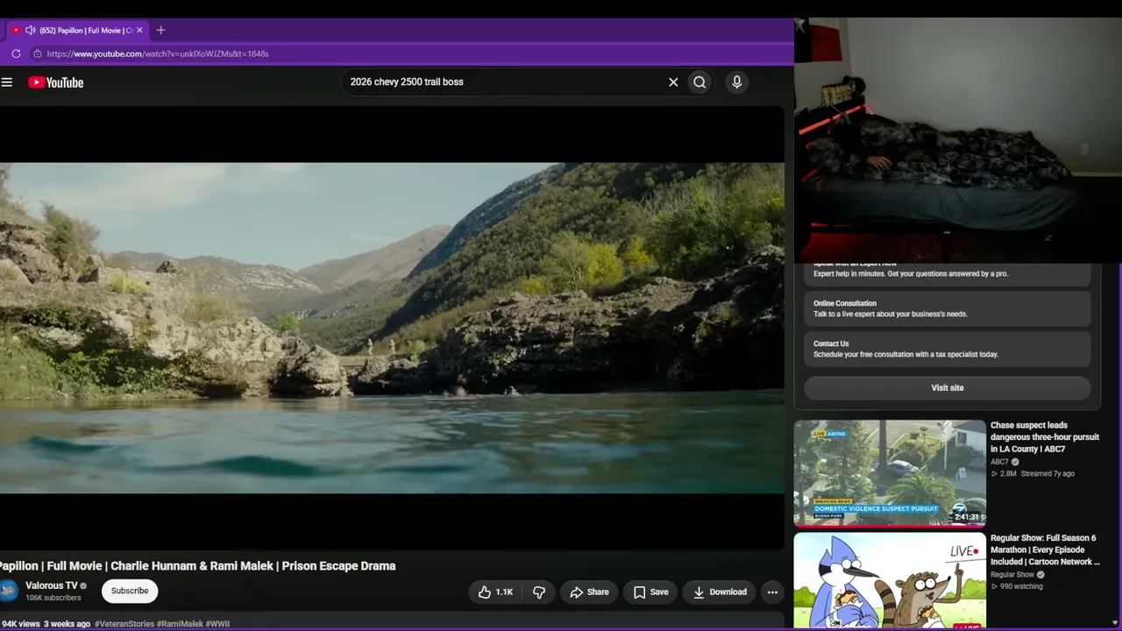Screen dimensions: 1122x631
Task: Switch to the Papillon Full Movie tab
Action: point(79,30)
